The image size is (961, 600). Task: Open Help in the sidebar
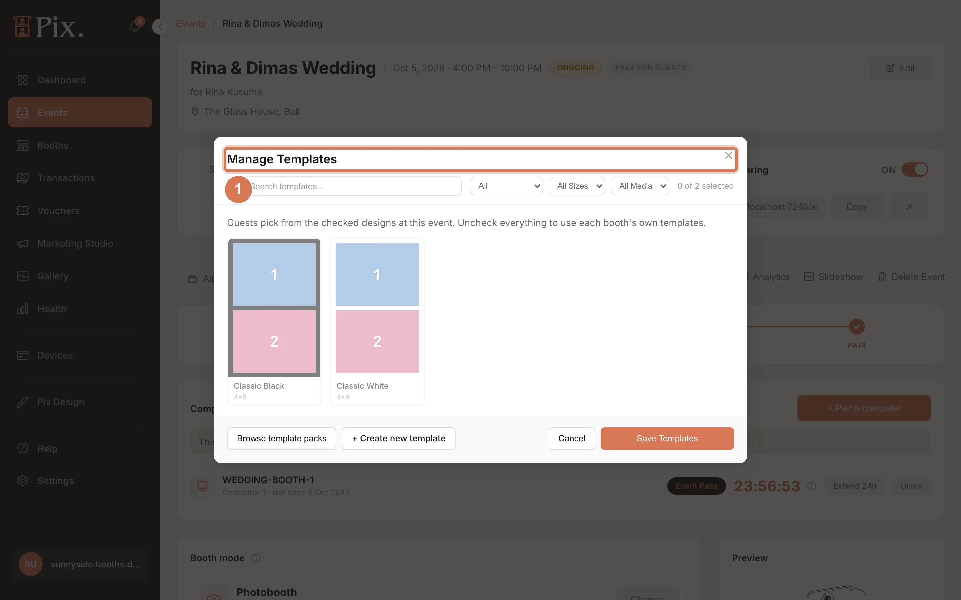80,448
